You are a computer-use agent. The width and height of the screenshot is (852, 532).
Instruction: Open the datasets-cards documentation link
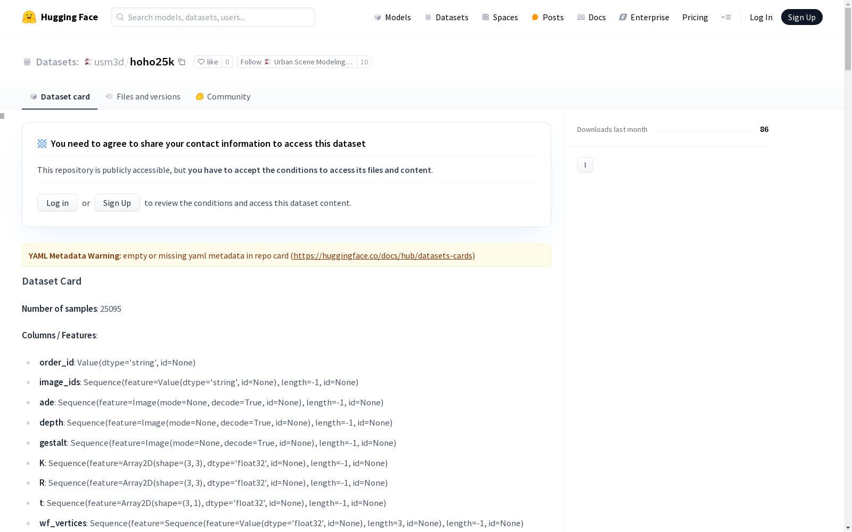383,256
